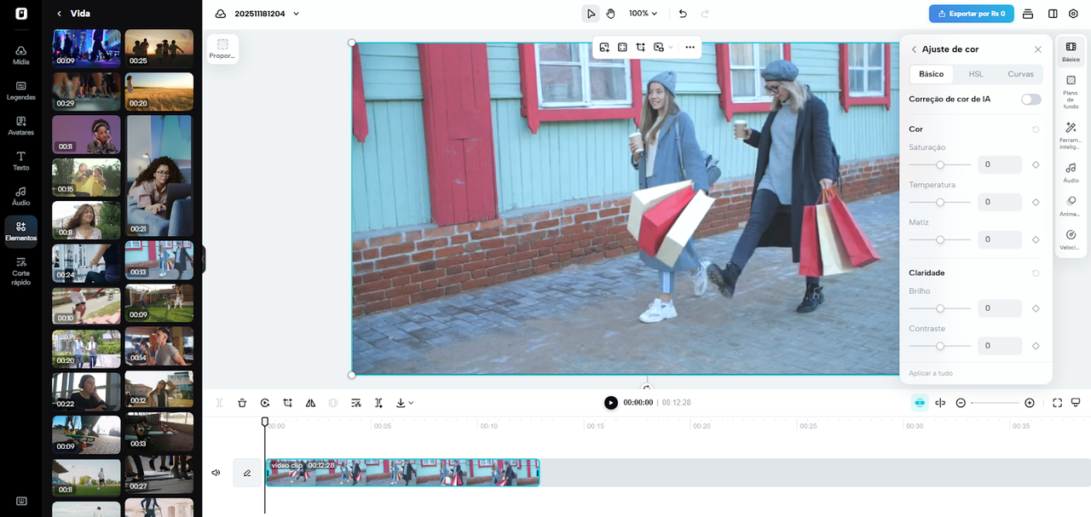Open the 100% zoom dropdown
This screenshot has height=517, width=1091.
click(x=644, y=14)
